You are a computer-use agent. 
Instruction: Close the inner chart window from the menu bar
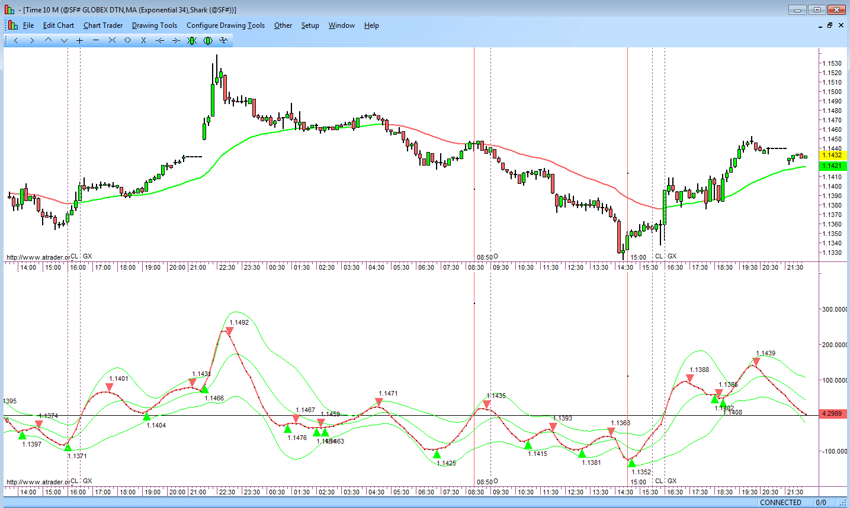click(841, 25)
